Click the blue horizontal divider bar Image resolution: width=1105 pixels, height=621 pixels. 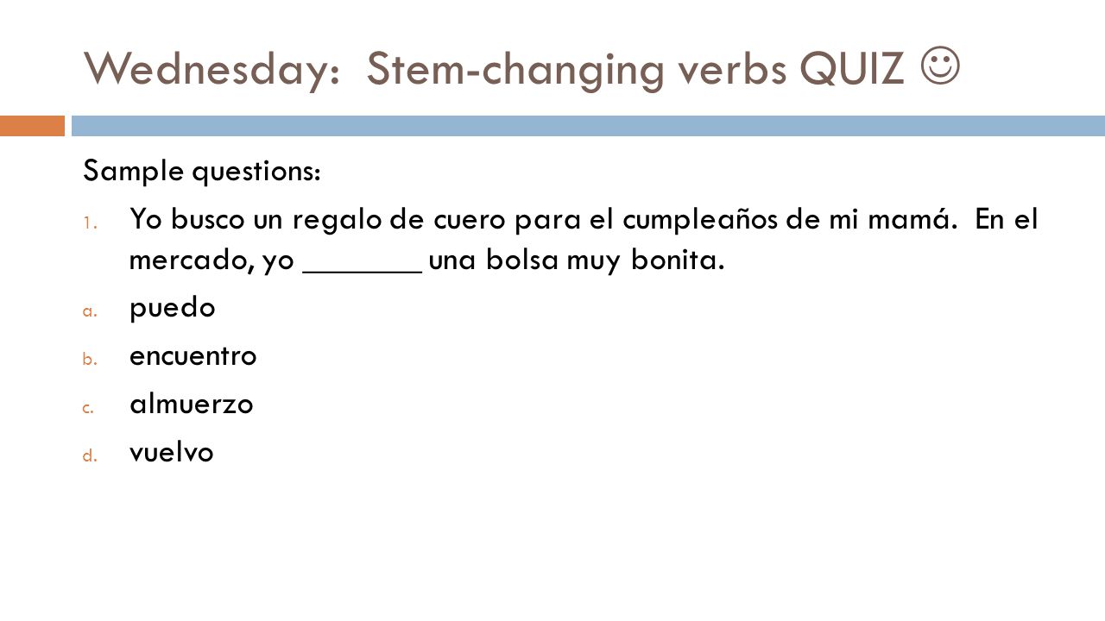coord(588,126)
